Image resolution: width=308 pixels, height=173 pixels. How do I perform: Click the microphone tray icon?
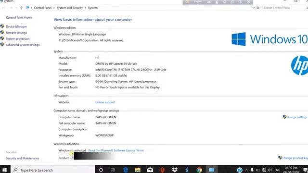click(252, 170)
